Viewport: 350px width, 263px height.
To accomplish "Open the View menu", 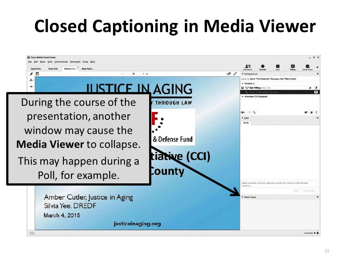I will click(x=50, y=62).
